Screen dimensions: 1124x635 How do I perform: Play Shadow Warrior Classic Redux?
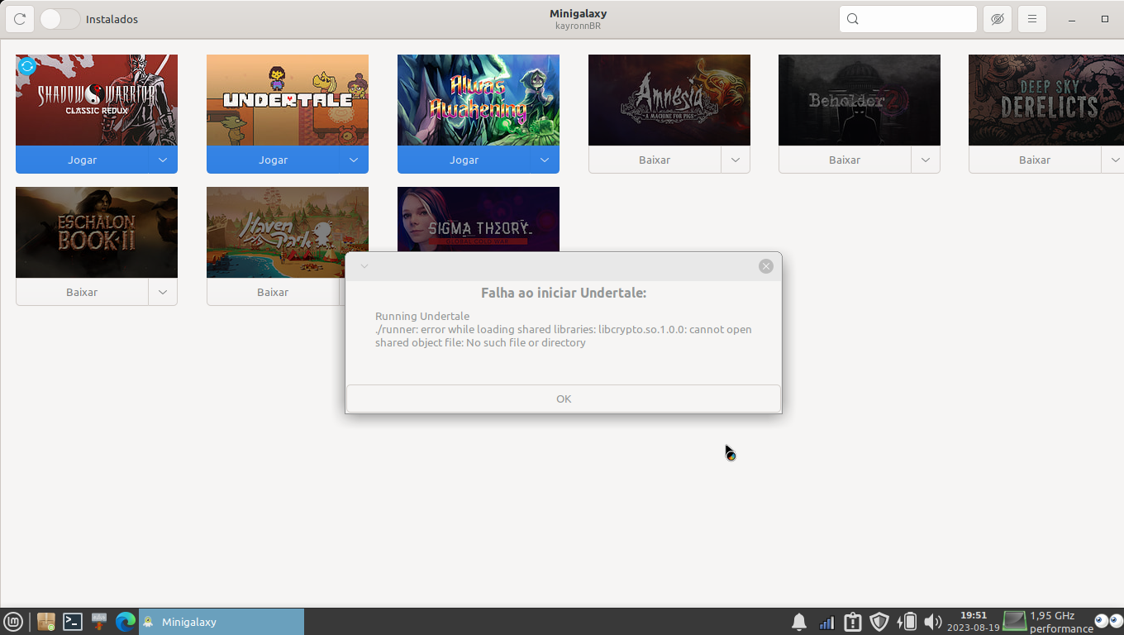[82, 160]
